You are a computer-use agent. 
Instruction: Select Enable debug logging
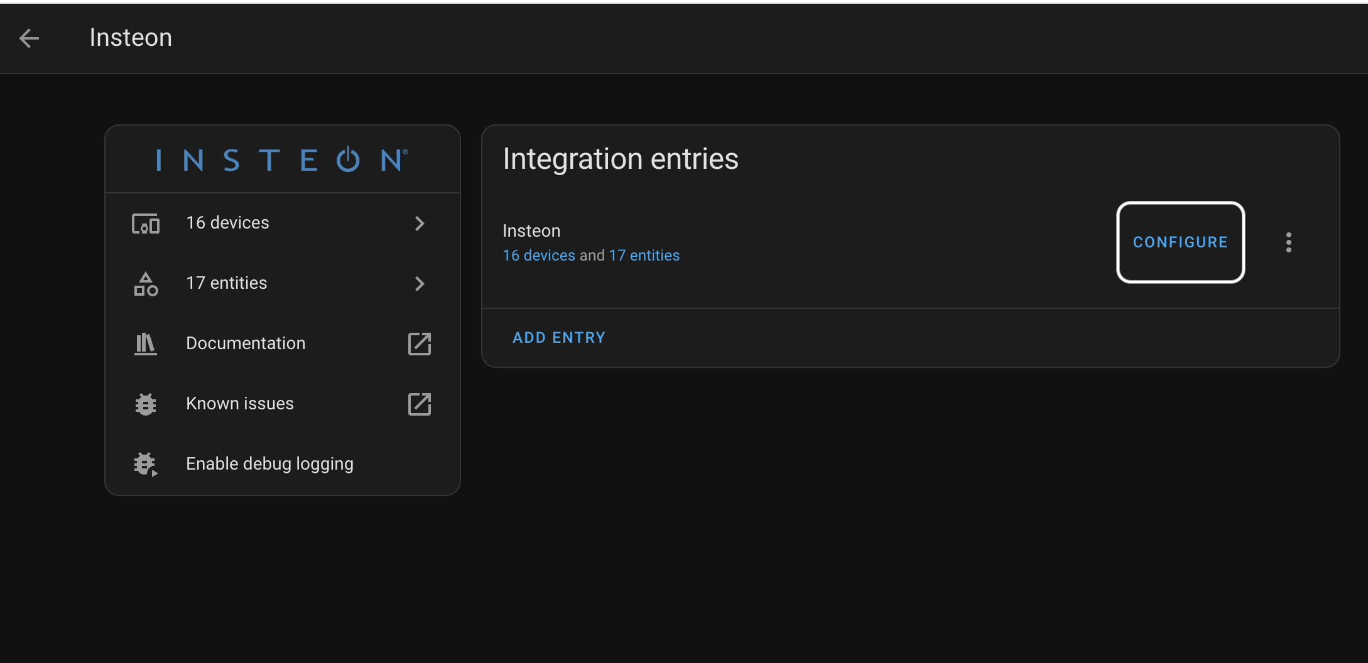click(x=283, y=465)
